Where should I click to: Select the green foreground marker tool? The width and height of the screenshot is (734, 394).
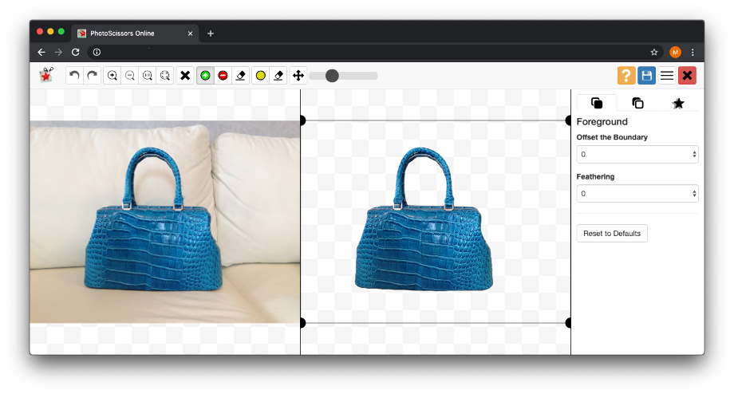pyautogui.click(x=205, y=75)
